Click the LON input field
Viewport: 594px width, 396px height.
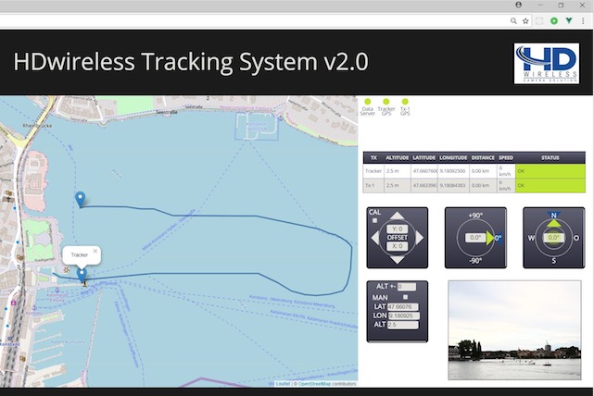[x=404, y=316]
